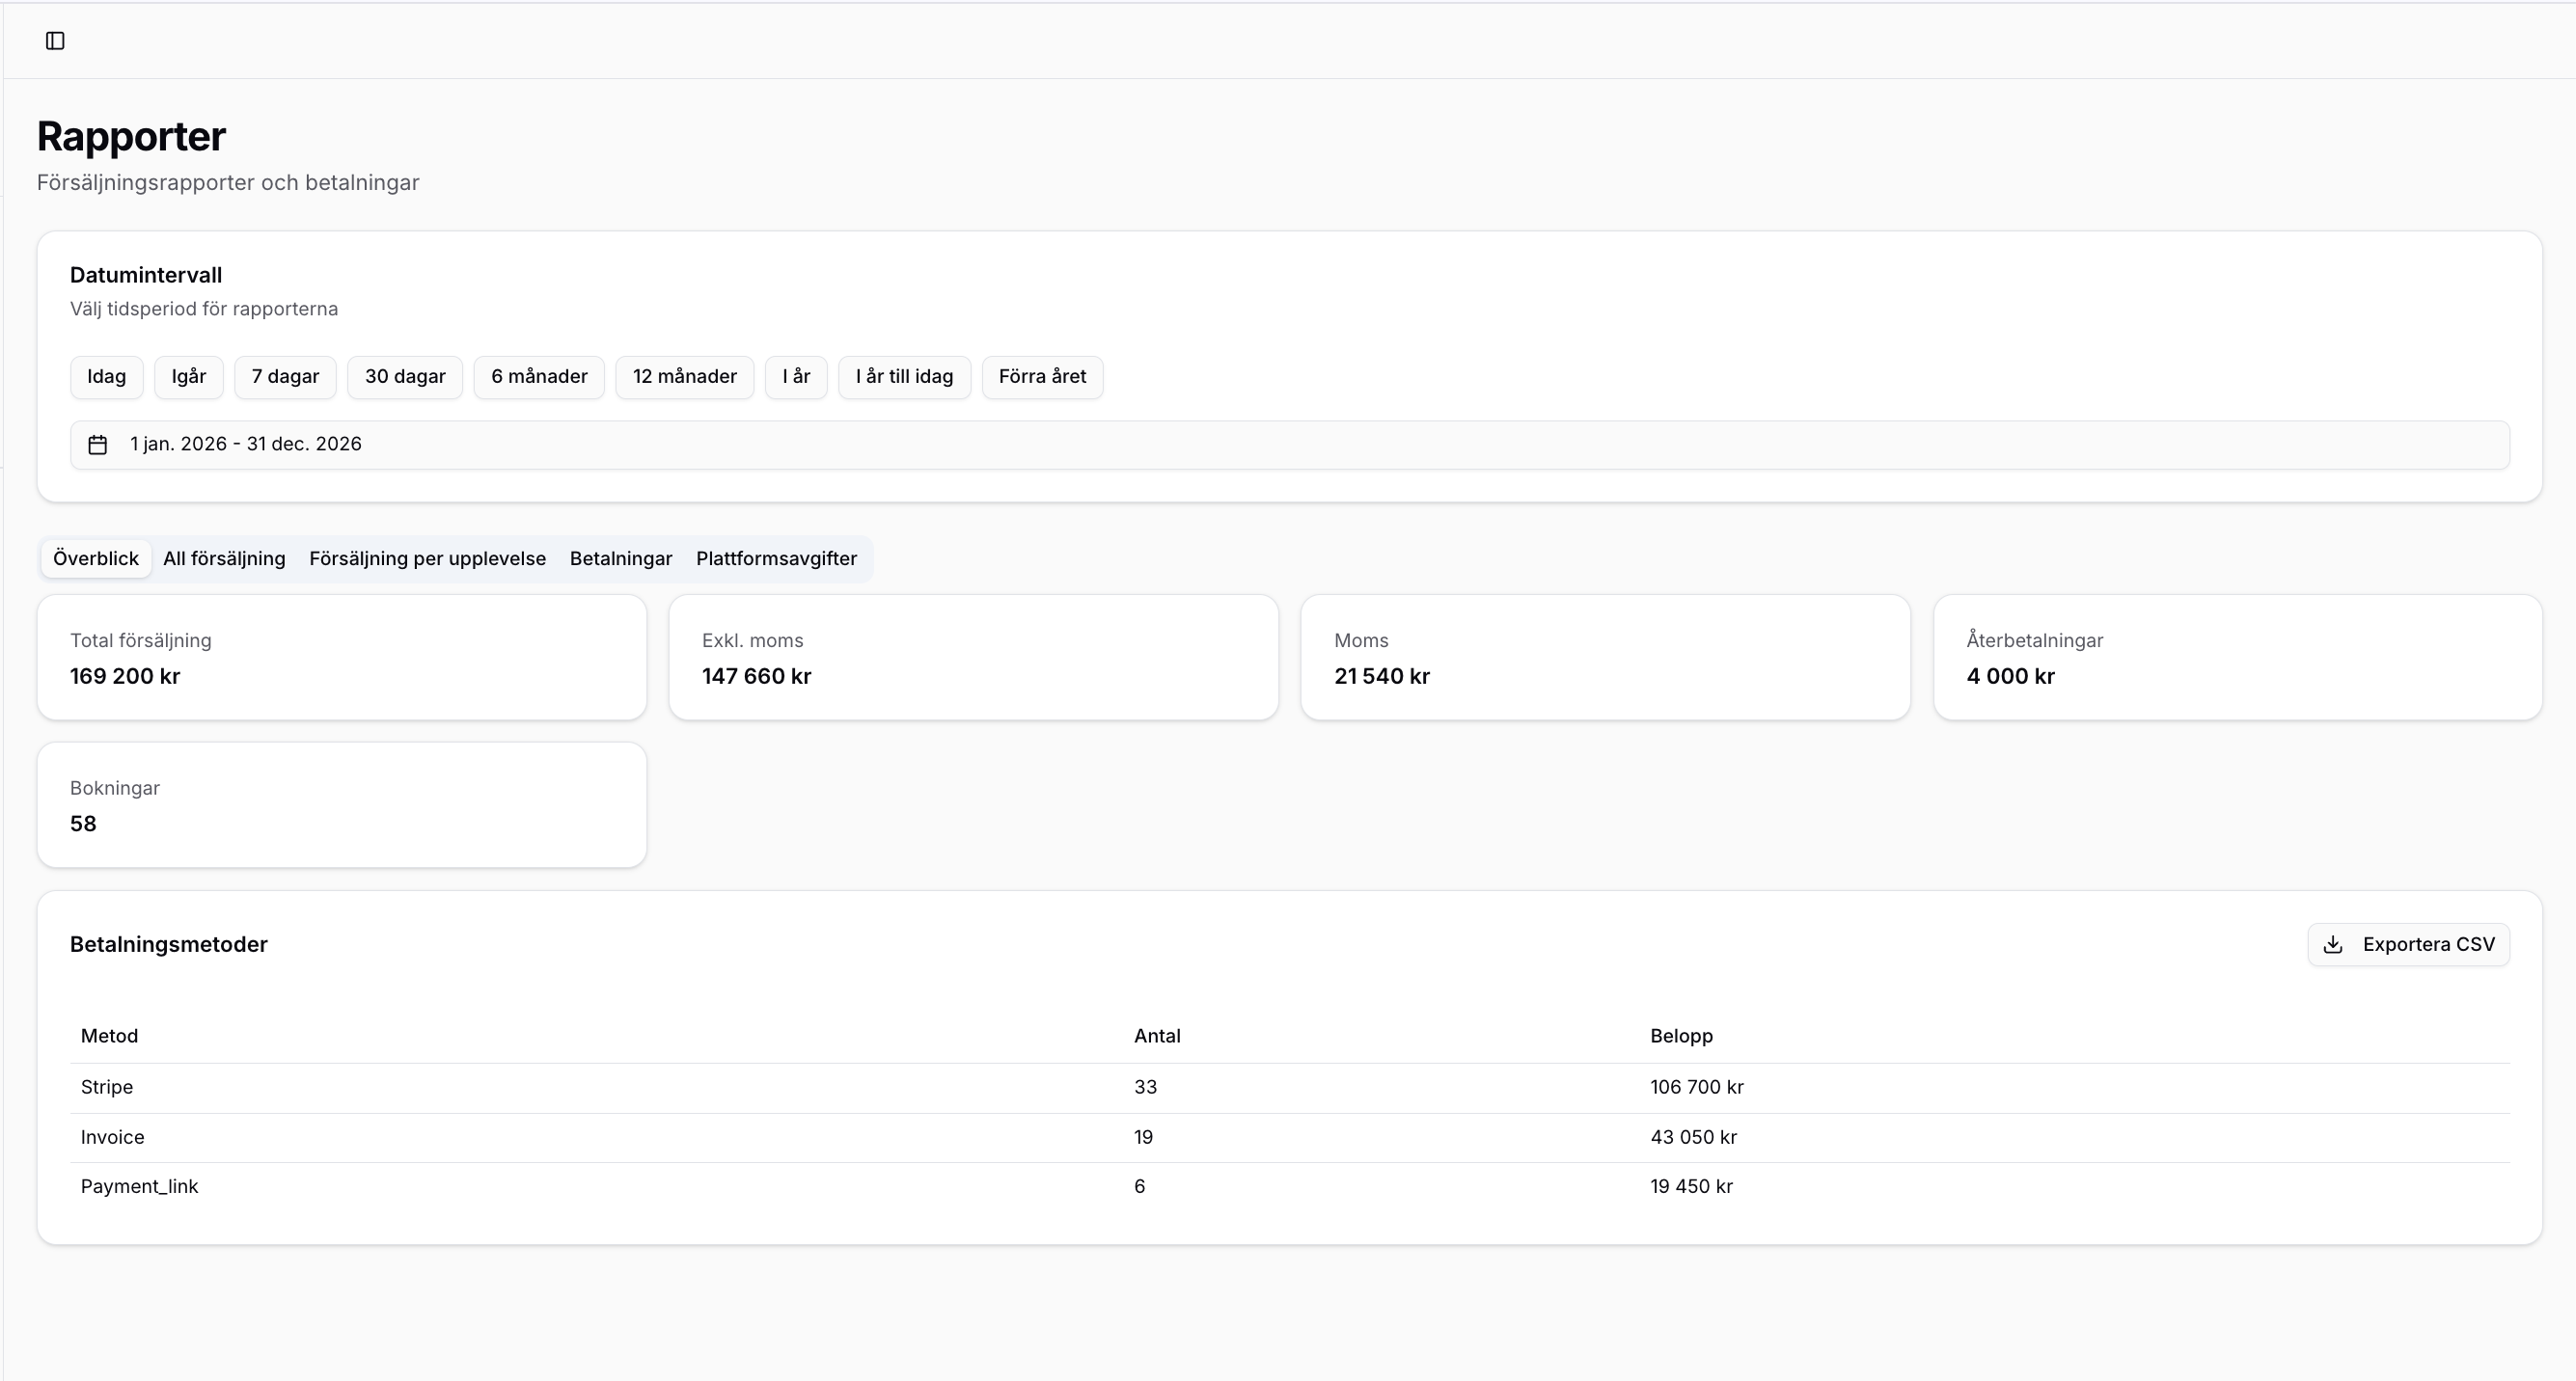This screenshot has height=1381, width=2576.
Task: Click the download icon beside Exportera CSV
Action: point(2333,944)
